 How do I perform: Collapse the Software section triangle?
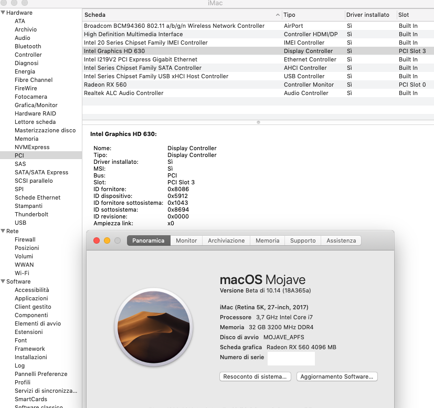click(3, 281)
